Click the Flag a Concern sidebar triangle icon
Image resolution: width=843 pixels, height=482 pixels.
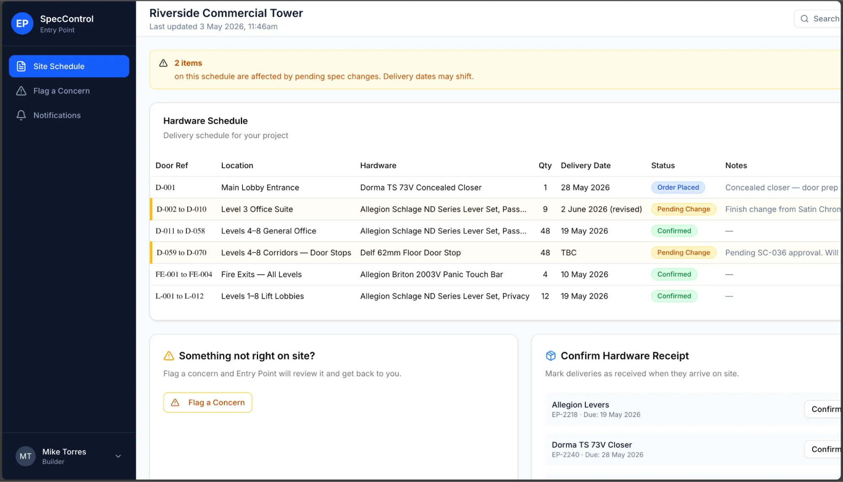click(21, 91)
